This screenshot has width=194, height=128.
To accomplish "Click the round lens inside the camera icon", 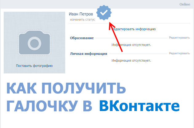I will (x=34, y=43).
